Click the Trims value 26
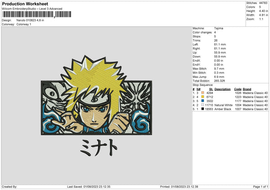 tap(216, 40)
